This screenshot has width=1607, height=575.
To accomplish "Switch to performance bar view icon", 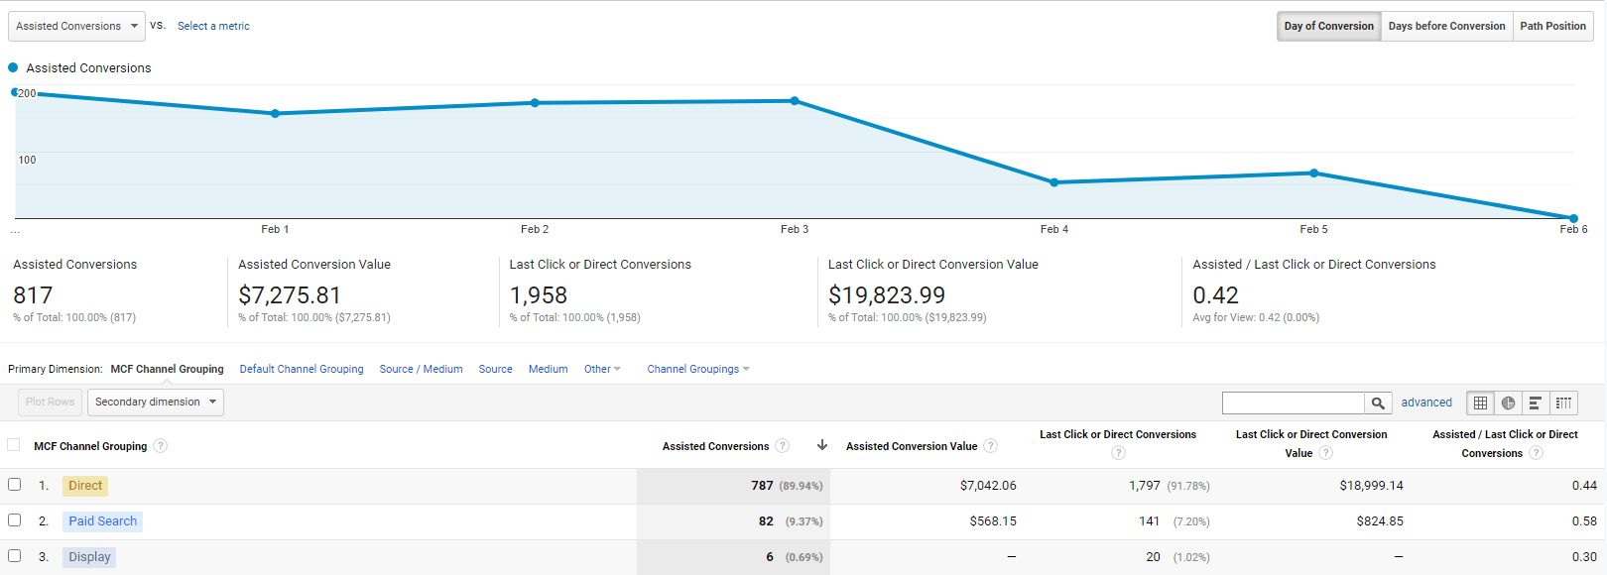I will [x=1536, y=402].
